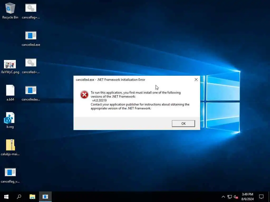Viewport: 270px width, 202px height.
Task: Select the 8aYWyC.png image file icon
Action: coord(10,67)
